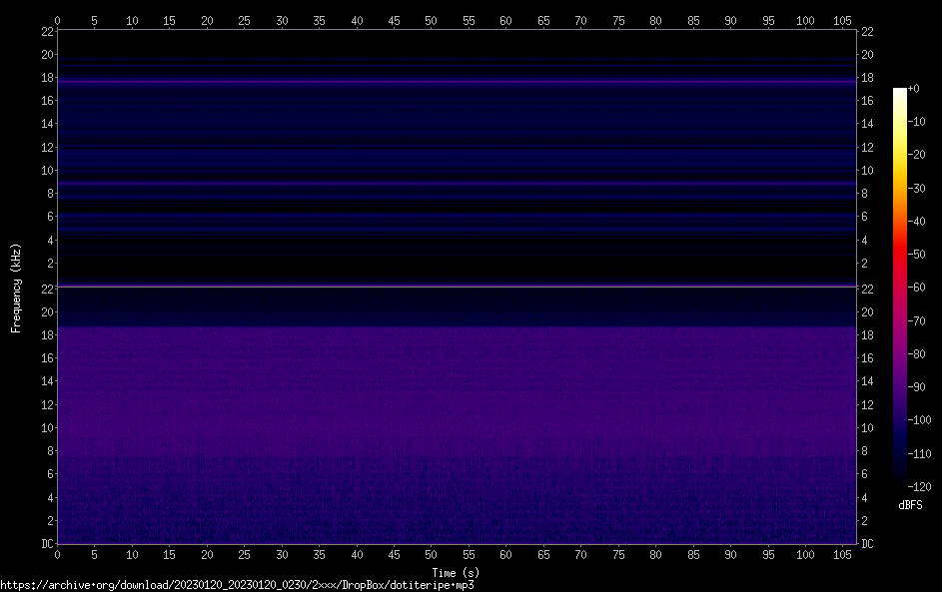This screenshot has width=942, height=592.
Task: Select the -90 label on the dBFS scale
Action: (916, 387)
